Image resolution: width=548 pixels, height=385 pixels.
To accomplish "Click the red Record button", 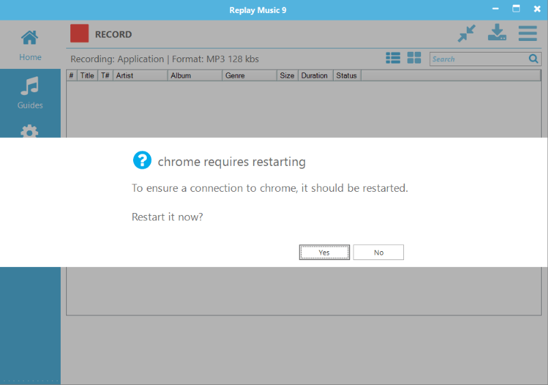I will click(79, 33).
